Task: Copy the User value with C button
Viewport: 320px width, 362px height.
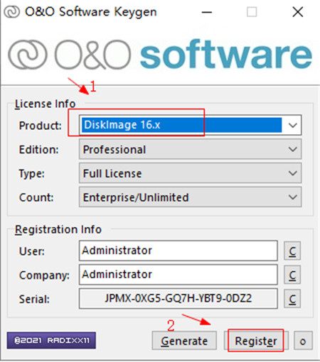Action: (292, 251)
